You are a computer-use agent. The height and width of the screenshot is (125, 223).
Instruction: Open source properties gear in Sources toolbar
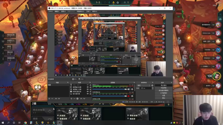77,99
